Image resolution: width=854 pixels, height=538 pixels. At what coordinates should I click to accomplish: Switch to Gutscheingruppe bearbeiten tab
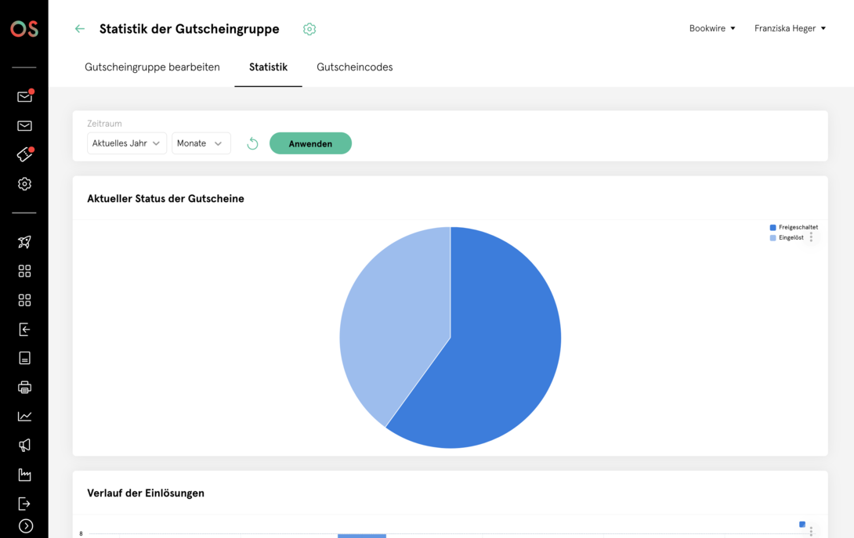(153, 67)
